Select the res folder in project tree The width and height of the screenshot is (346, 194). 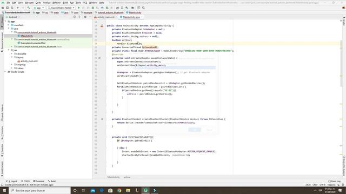click(x=14, y=50)
